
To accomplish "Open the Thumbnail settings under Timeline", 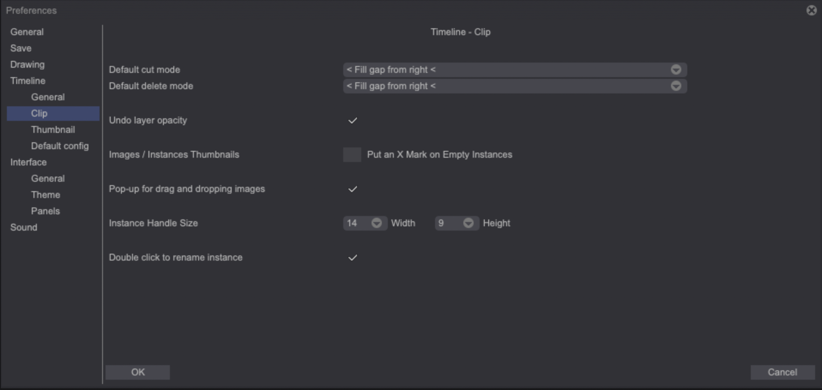I will click(x=53, y=129).
